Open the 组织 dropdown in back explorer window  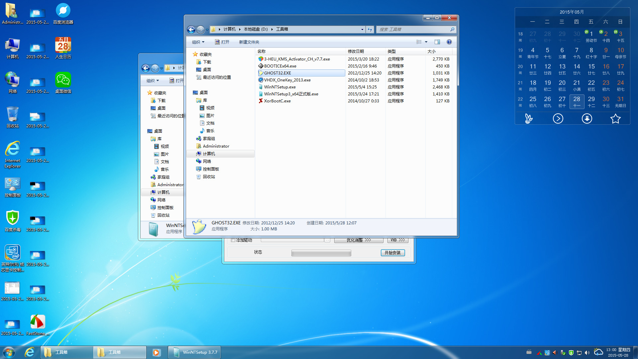coord(153,80)
